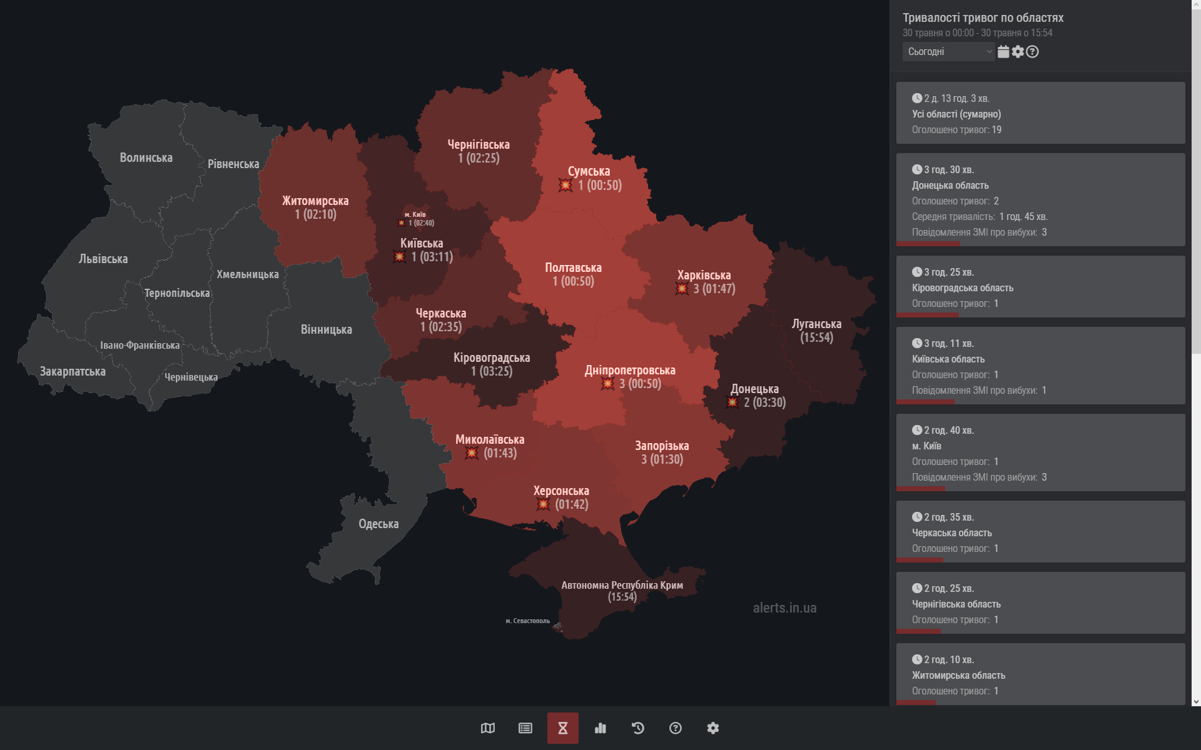1201x750 pixels.
Task: Click the Одеська region on the map
Action: pyautogui.click(x=378, y=524)
